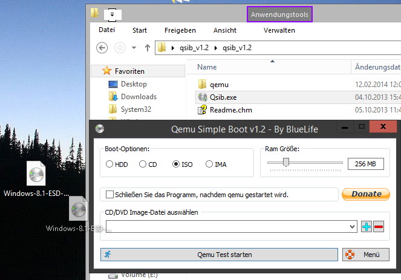Open the Freigeben ribbon tab
Screen dimensions: 401x280
[180, 30]
